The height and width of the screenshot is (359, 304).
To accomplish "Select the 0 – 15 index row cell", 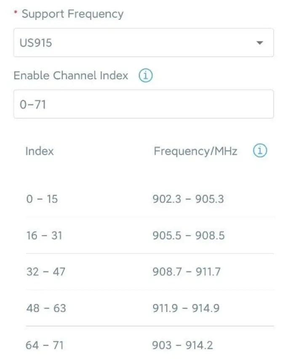I will [42, 199].
